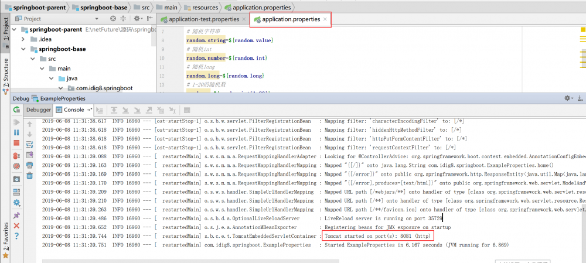Toggle the Pin Tab icon
586x263 pixels.
click(16, 216)
